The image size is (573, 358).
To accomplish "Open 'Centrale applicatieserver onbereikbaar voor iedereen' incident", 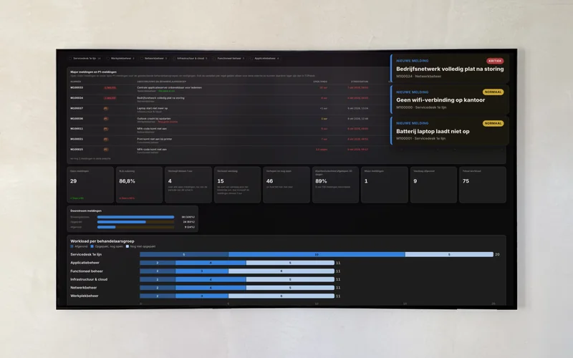I will pos(169,87).
